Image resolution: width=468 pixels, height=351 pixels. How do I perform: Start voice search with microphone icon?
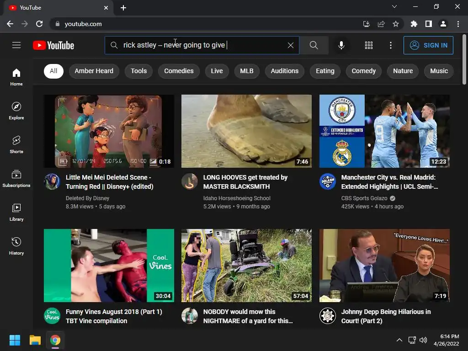pyautogui.click(x=341, y=45)
